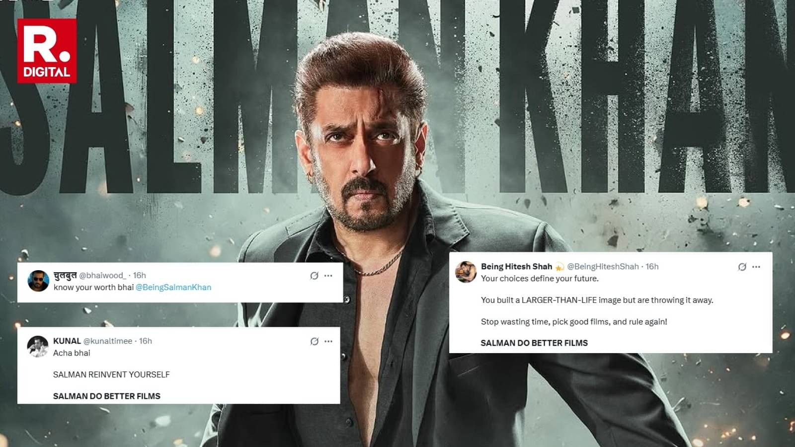Click Grok icon on KUNAL tweet
The image size is (795, 447).
(x=314, y=341)
